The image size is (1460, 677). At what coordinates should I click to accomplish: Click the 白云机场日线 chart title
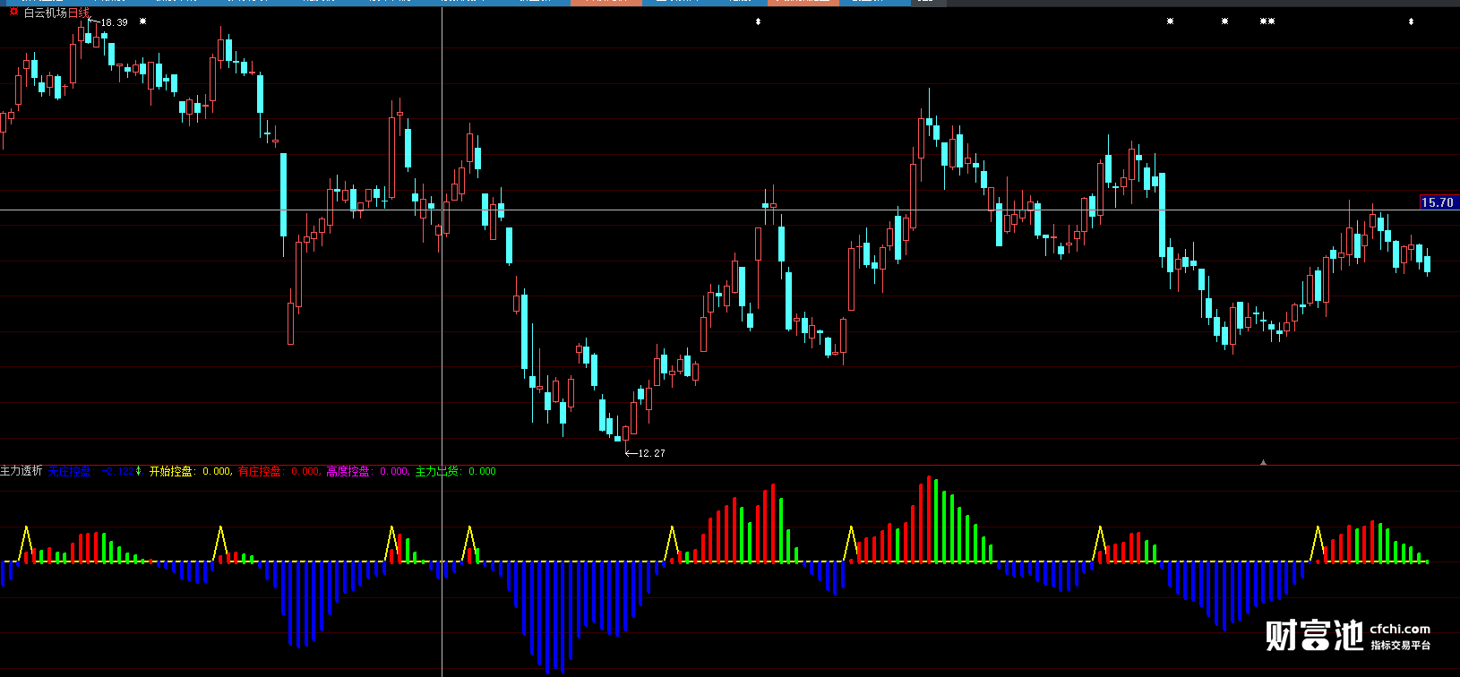(x=56, y=13)
